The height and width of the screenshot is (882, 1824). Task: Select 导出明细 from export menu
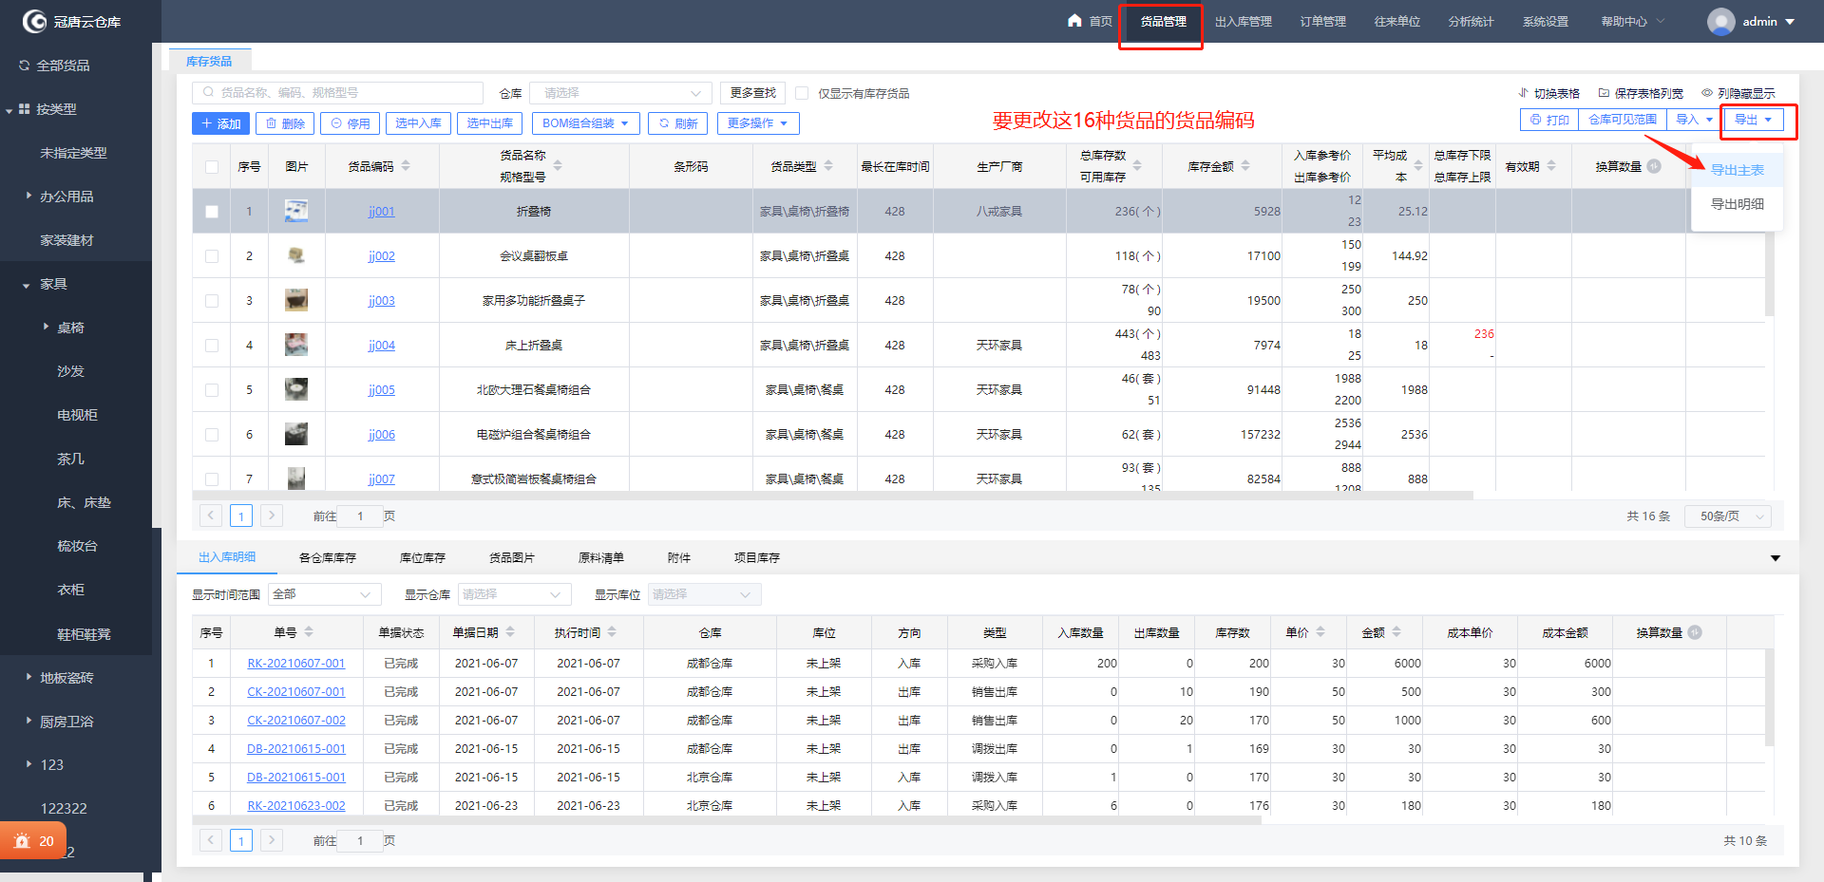(1738, 204)
